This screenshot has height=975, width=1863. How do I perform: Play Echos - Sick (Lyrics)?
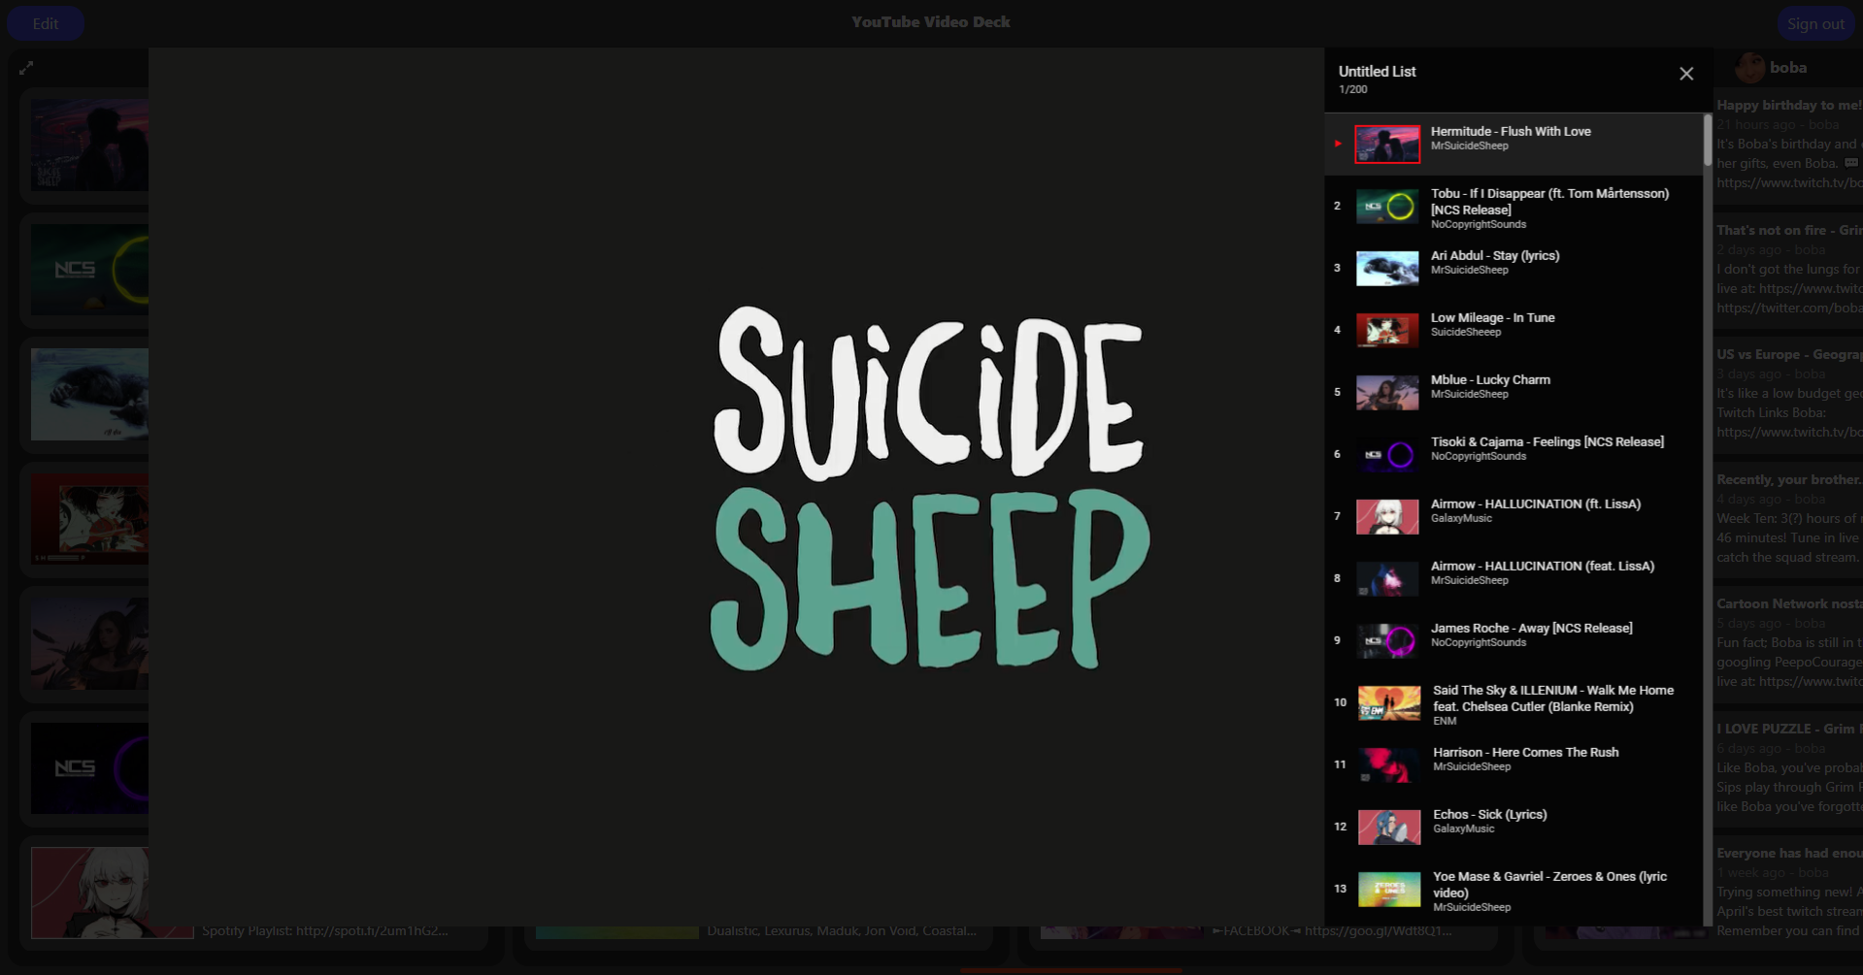(1513, 827)
